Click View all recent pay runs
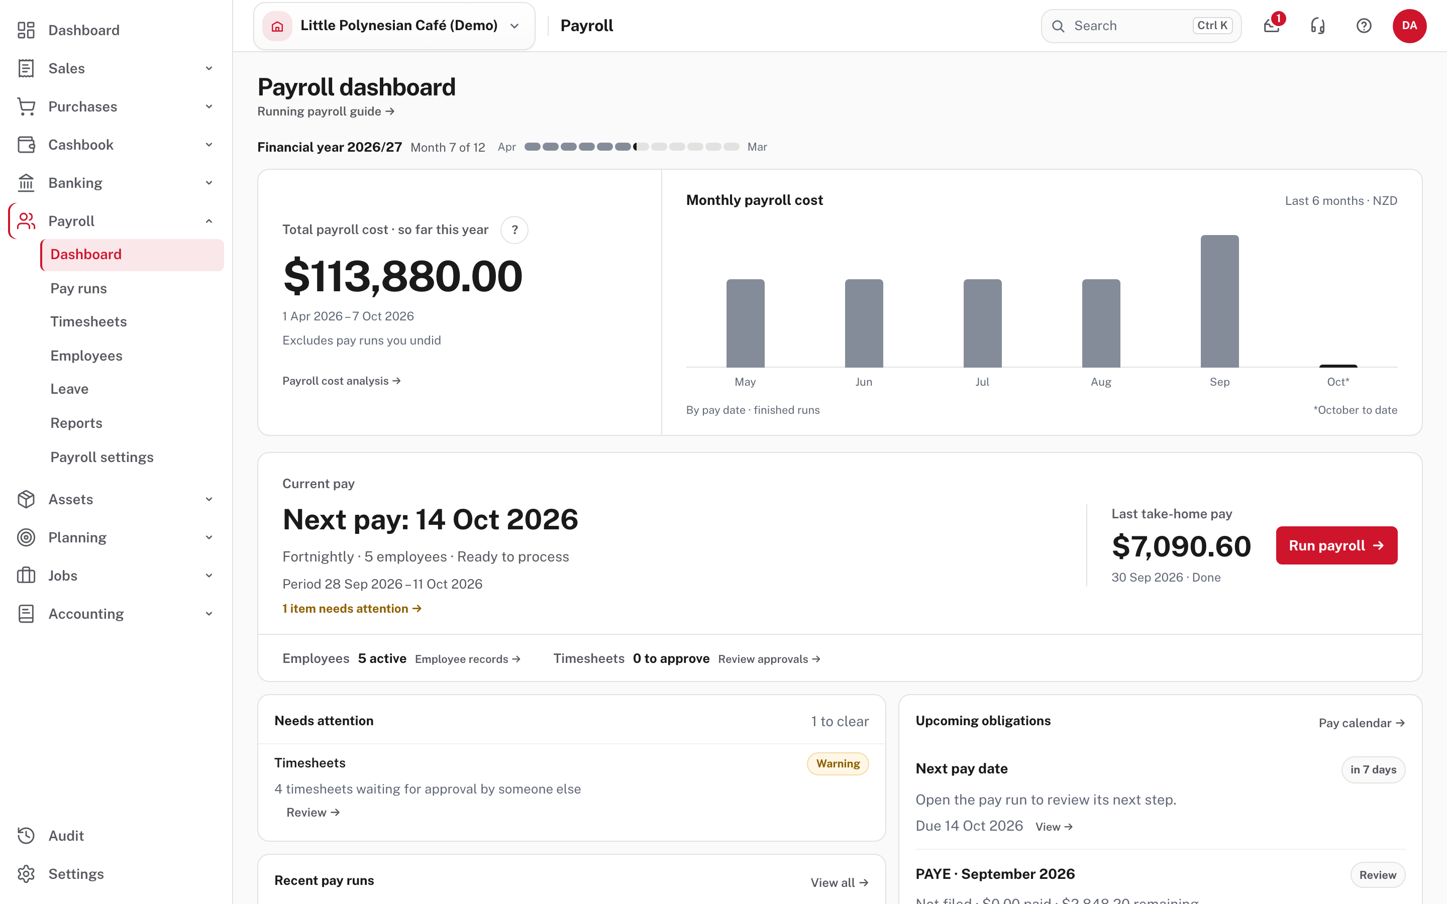This screenshot has height=904, width=1447. click(839, 882)
